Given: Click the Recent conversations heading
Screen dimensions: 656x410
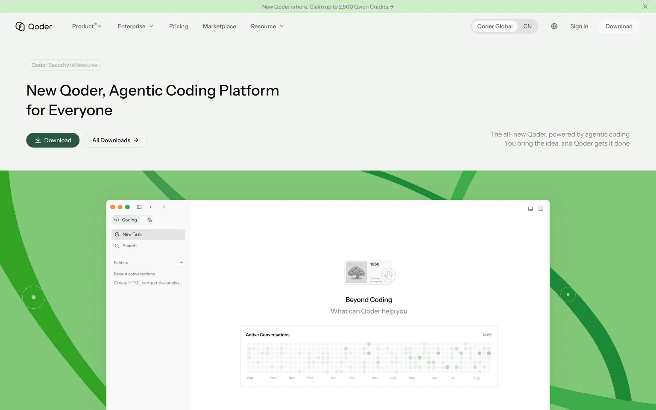Looking at the screenshot, I should [134, 274].
